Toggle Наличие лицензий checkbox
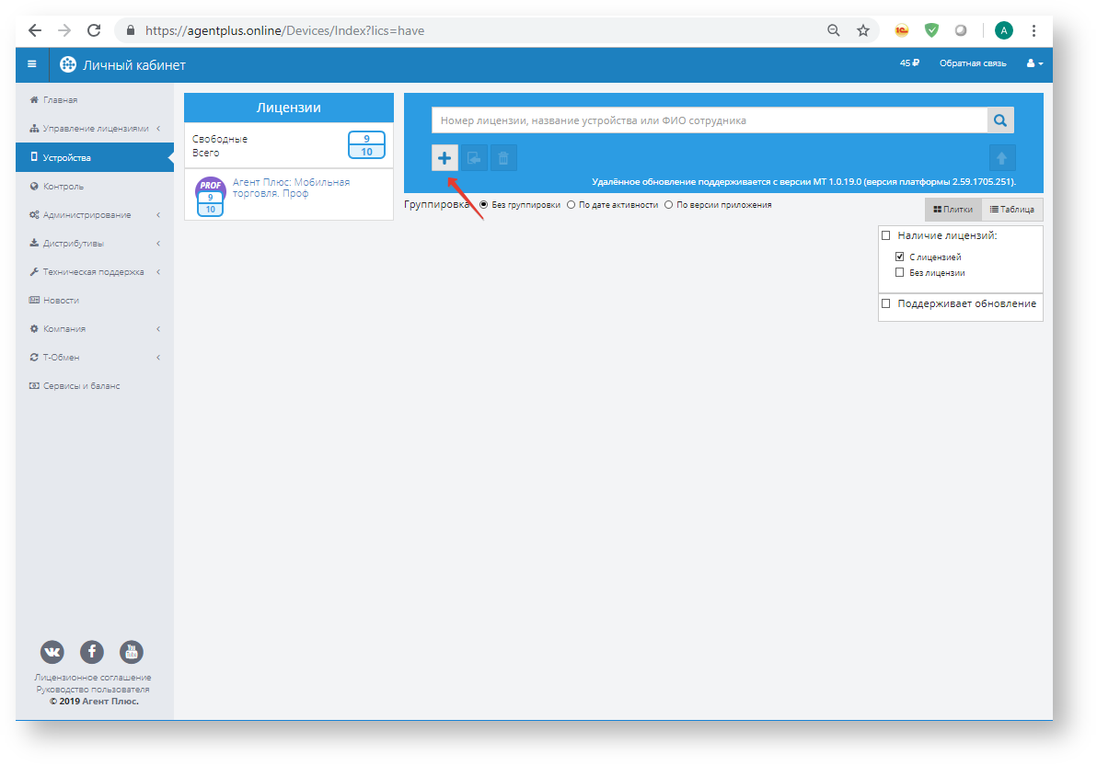 coord(885,235)
